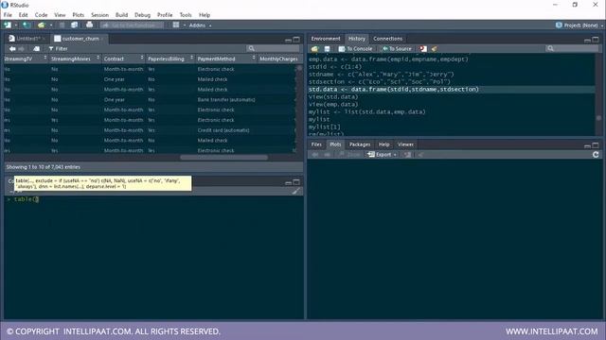
Task: Open the View menu
Action: (60, 15)
